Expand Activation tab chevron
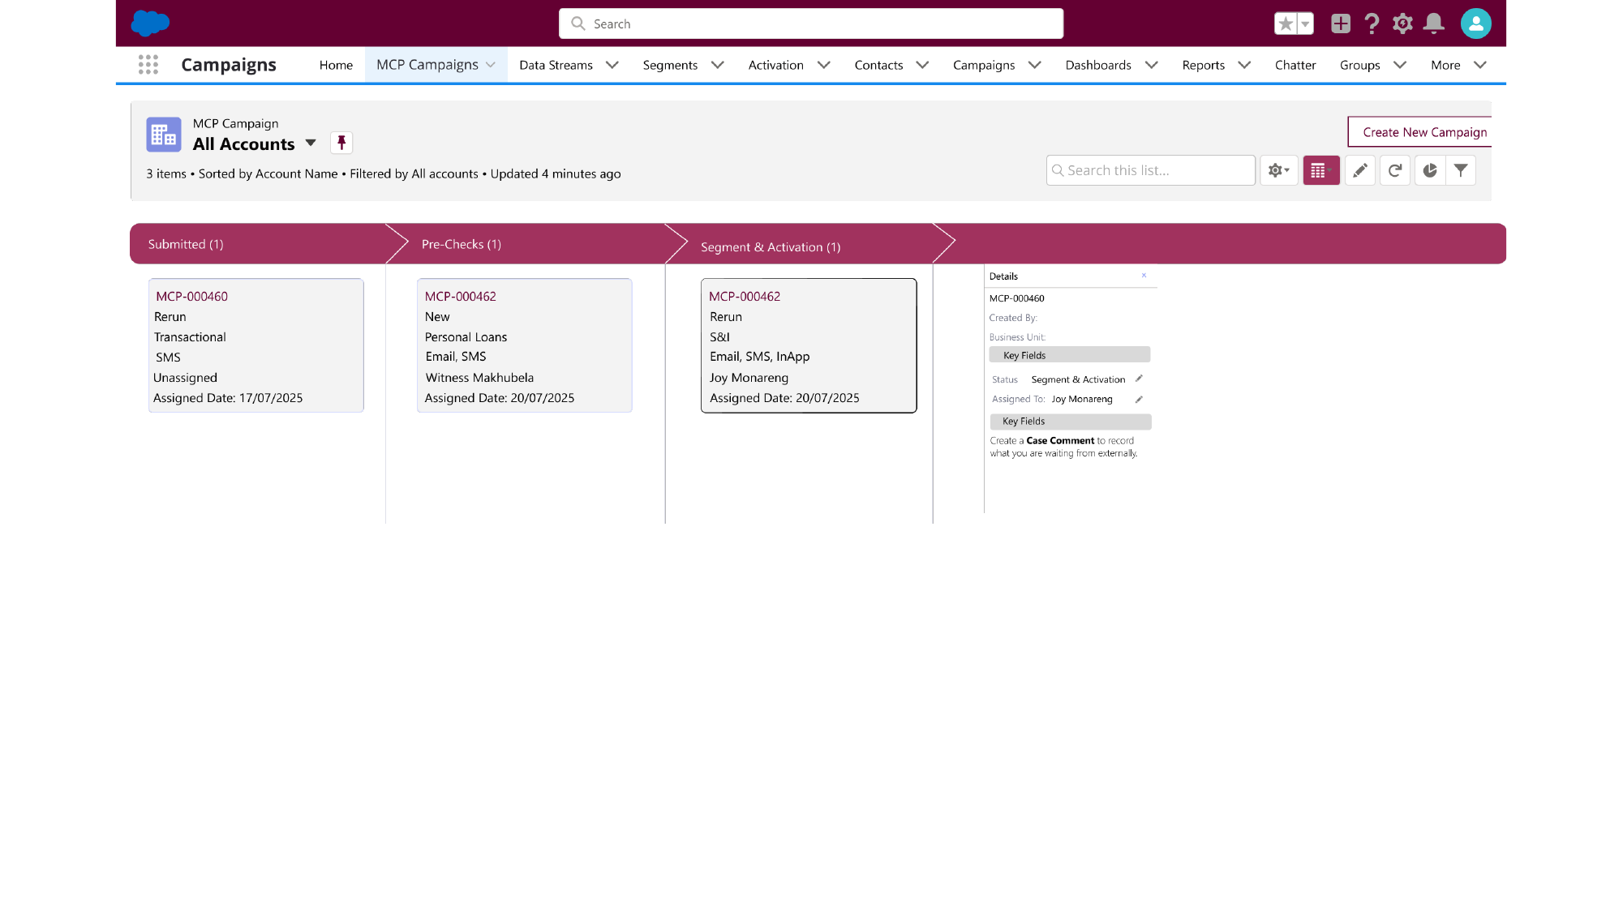 tap(824, 65)
